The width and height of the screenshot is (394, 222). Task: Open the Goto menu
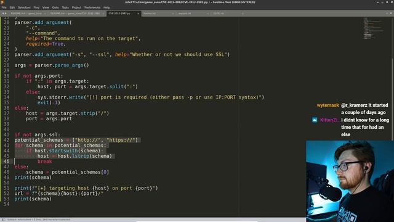55,7
